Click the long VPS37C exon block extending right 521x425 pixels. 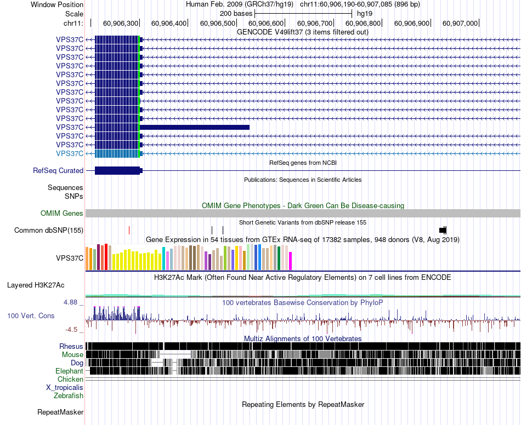click(195, 128)
